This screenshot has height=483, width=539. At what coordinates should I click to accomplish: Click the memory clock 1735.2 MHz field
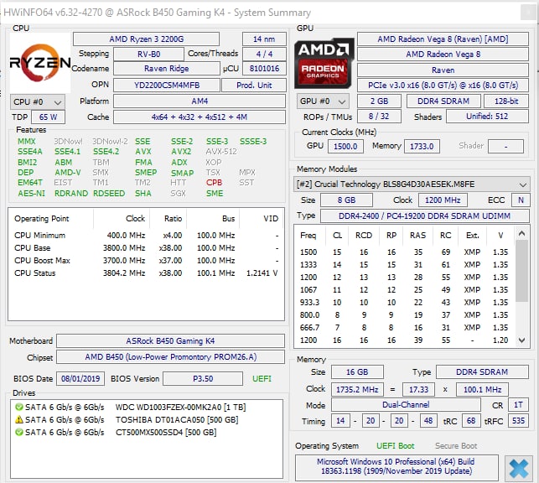pos(357,389)
